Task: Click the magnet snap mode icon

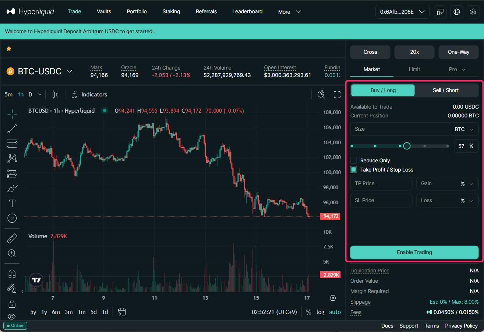Action: coord(12,274)
